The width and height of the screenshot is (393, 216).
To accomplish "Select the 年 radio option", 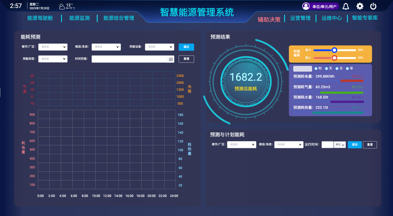I will point(347,68).
